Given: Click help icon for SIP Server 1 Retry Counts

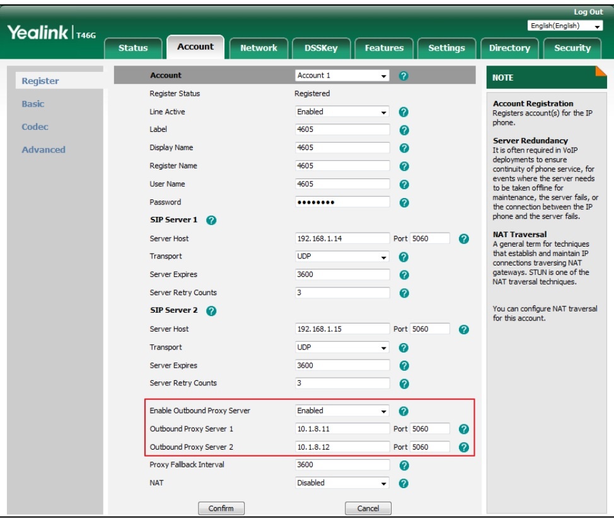Looking at the screenshot, I should click(x=404, y=293).
